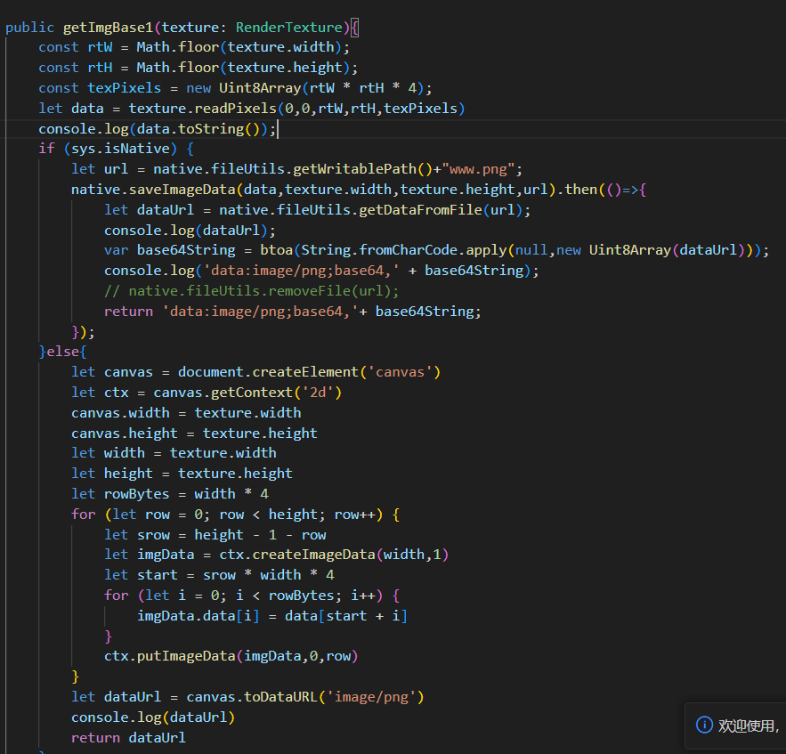Image resolution: width=786 pixels, height=754 pixels.
Task: Click the 'image/png' string in toDataURL
Action: (x=371, y=697)
